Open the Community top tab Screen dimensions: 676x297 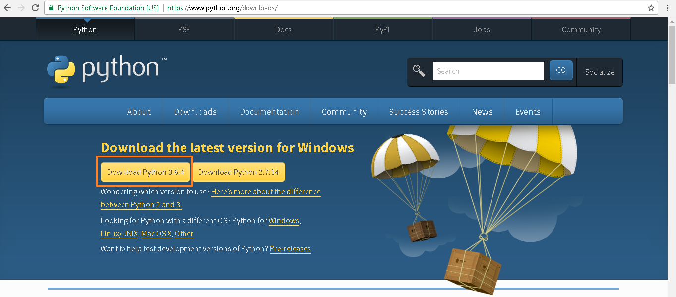581,30
